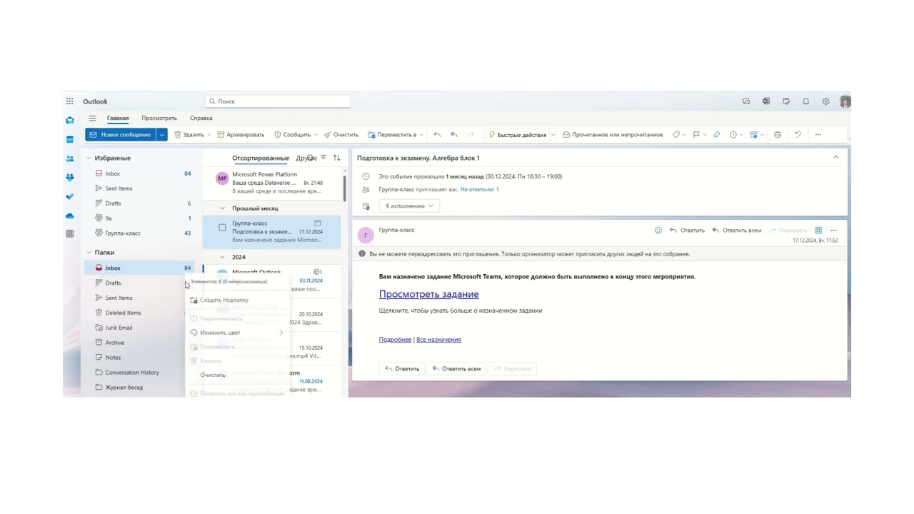Image resolution: width=914 pixels, height=514 pixels.
Task: Switch to the Справка ribbon tab
Action: (x=201, y=118)
